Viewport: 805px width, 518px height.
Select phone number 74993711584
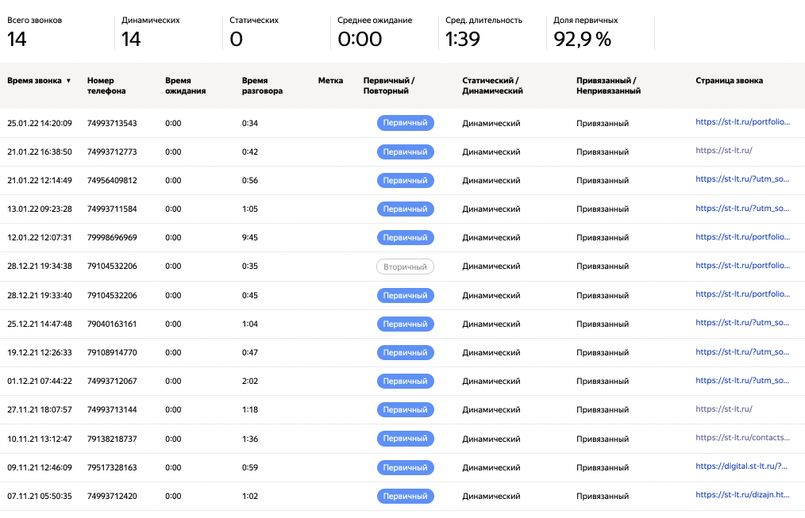click(x=112, y=209)
